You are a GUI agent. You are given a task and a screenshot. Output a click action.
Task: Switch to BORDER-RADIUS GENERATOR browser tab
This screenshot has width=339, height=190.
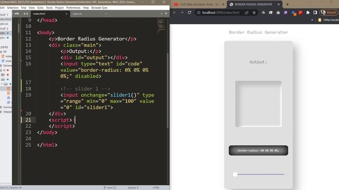click(254, 4)
